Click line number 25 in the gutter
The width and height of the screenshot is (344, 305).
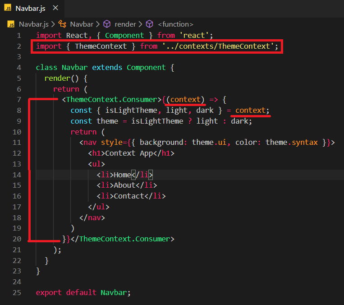16,292
